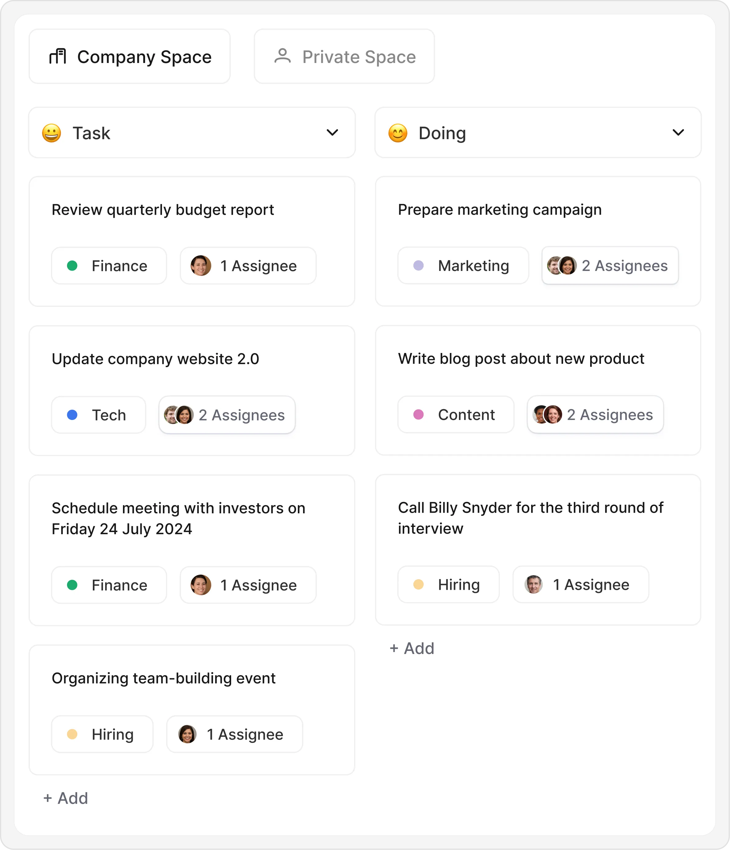This screenshot has height=850, width=730.
Task: Switch to the Private Space tab
Action: [344, 57]
